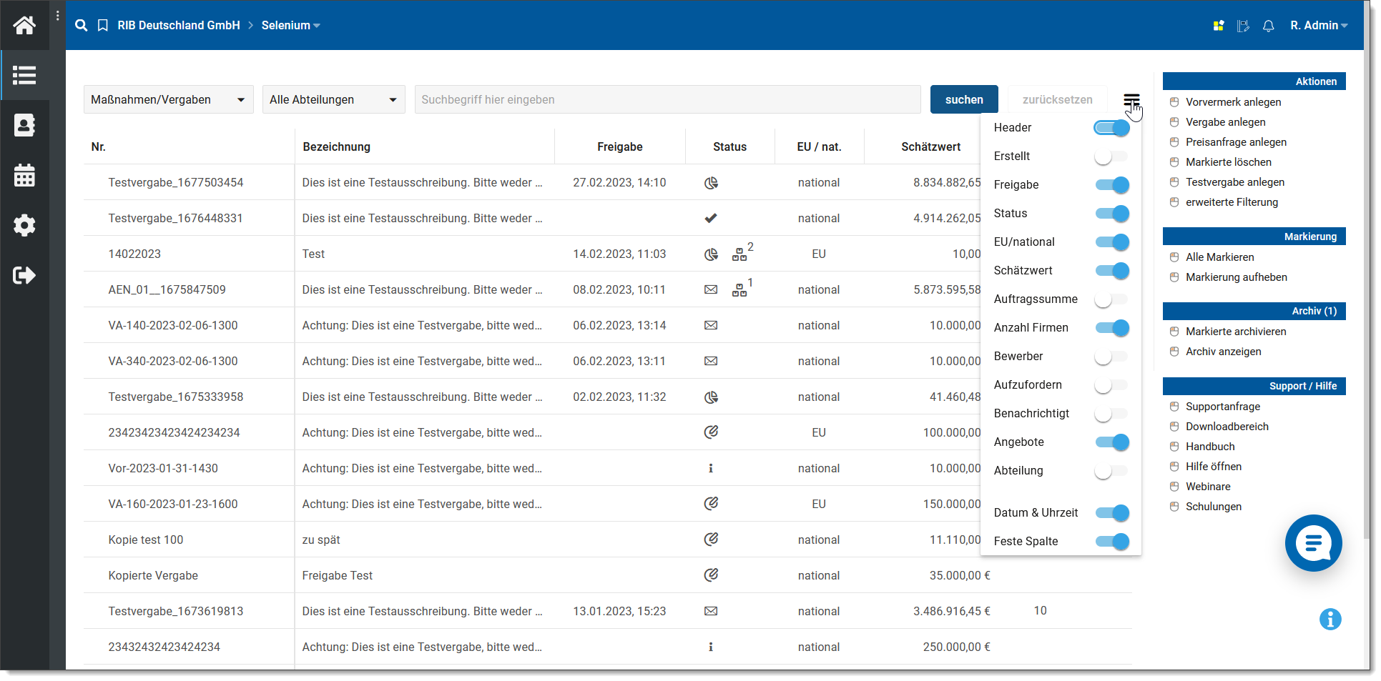
Task: Disable the Schätzwert column toggle
Action: tap(1111, 271)
